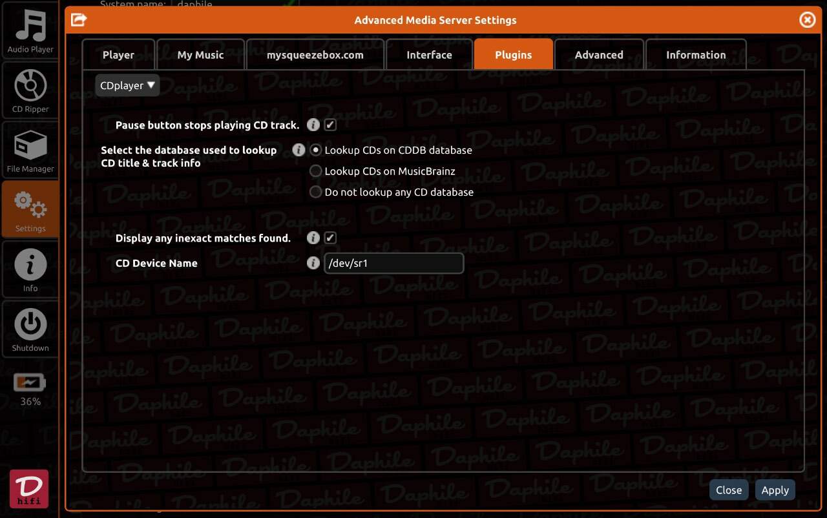Click info icon for inexact matches setting
The height and width of the screenshot is (518, 827).
pyautogui.click(x=313, y=238)
